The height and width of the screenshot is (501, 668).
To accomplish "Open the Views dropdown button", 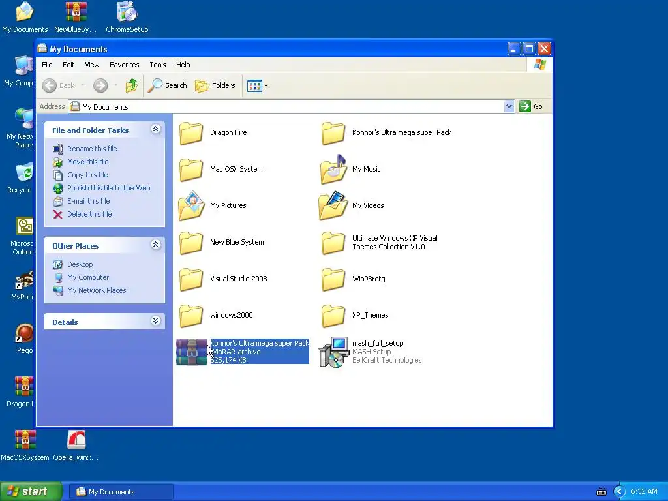I will 257,85.
